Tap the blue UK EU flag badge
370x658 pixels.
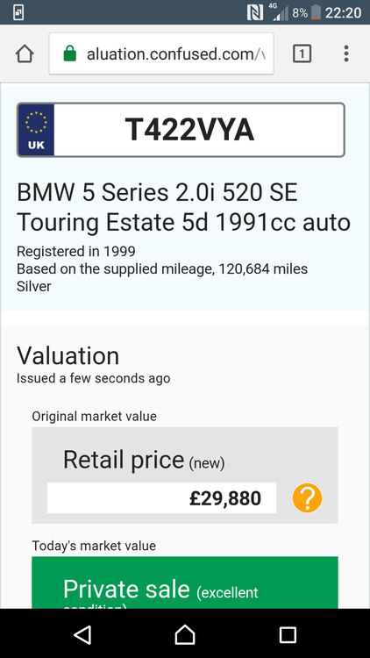point(36,130)
